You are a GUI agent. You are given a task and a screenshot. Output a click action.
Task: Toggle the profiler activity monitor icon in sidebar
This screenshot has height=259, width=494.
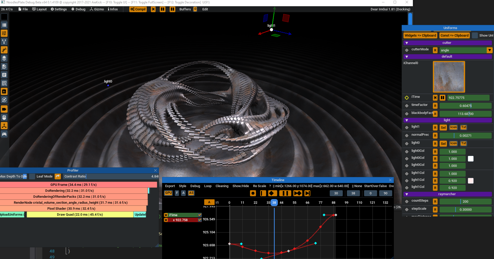[4, 92]
